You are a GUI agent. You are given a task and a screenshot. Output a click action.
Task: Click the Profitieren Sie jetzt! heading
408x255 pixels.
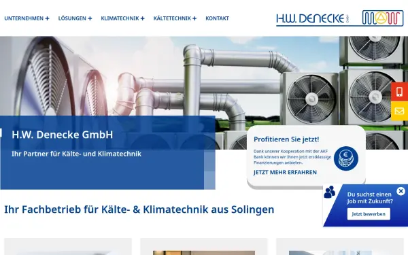pos(286,139)
